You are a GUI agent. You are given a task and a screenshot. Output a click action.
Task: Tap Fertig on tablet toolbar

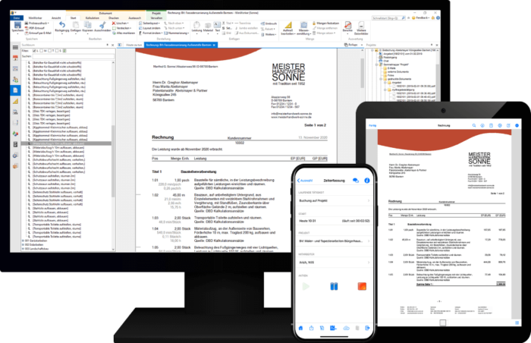[x=372, y=125]
